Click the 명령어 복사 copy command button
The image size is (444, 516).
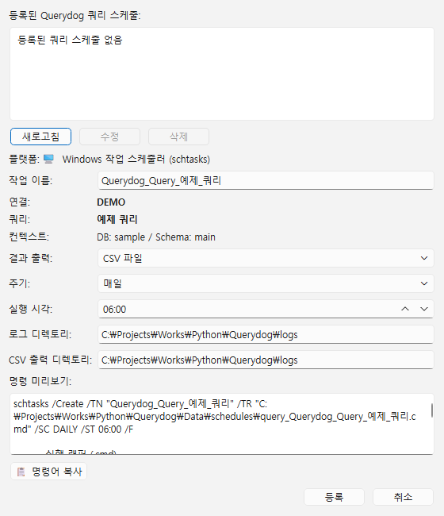[48, 472]
